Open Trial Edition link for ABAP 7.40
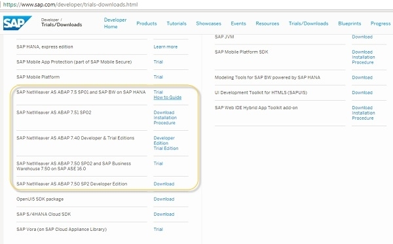393x244 pixels. (166, 148)
